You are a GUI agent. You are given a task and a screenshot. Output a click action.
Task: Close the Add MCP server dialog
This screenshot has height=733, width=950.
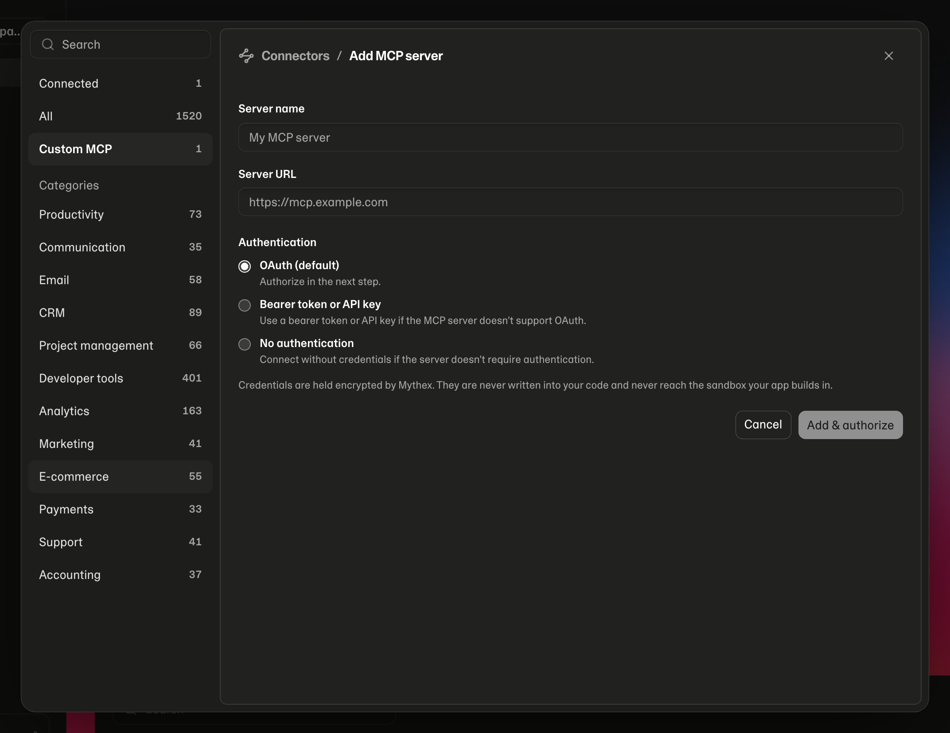click(x=888, y=56)
